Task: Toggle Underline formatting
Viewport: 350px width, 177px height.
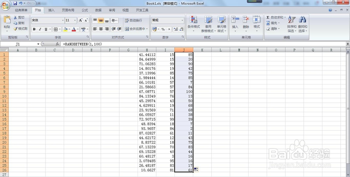Action: (x=46, y=29)
